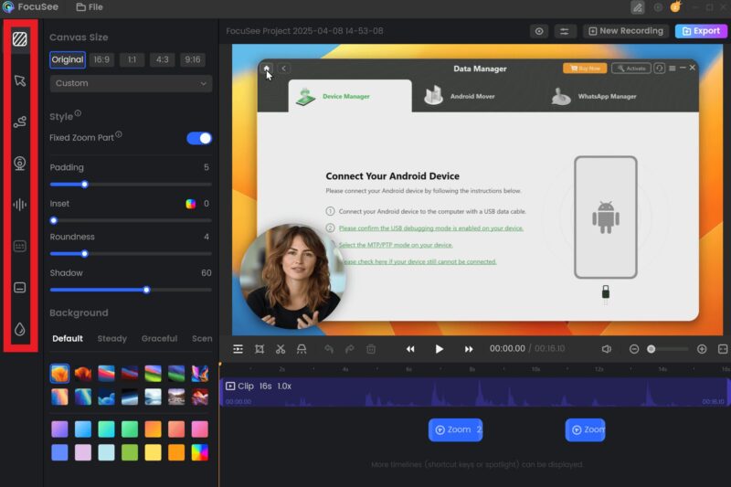Select the first orange wallpaper thumbnail
This screenshot has height=487, width=731.
[x=59, y=374]
